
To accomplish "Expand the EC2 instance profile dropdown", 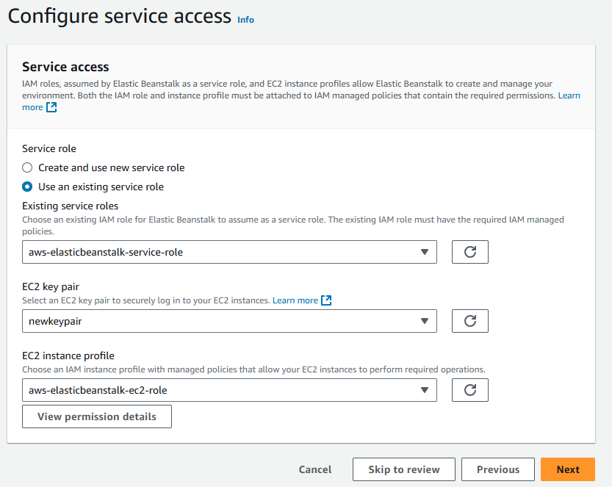I will click(229, 390).
